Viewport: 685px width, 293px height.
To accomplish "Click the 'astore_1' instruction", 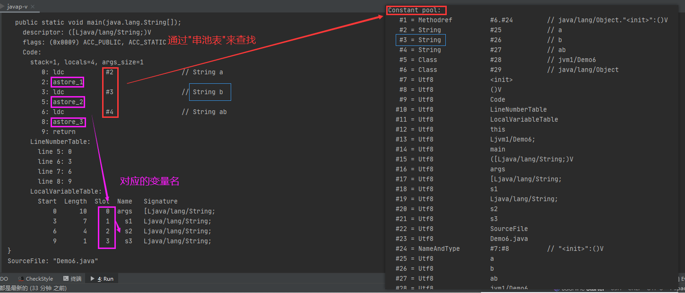I will pyautogui.click(x=68, y=82).
